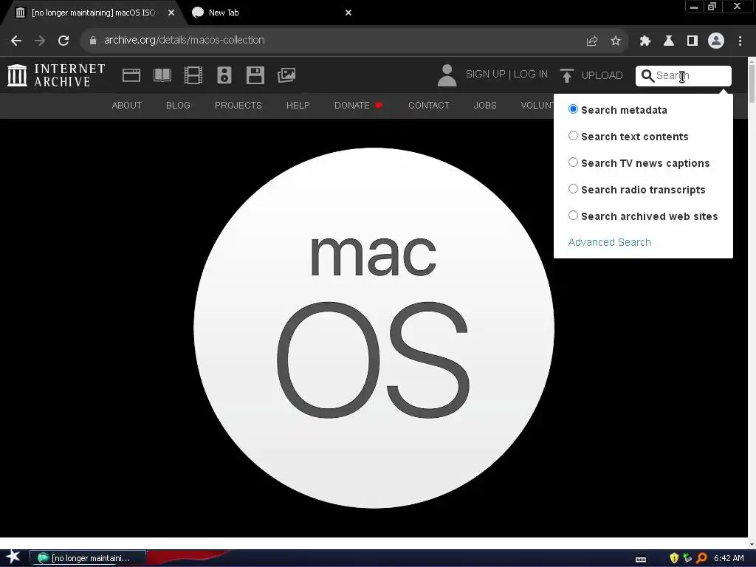The width and height of the screenshot is (756, 567).
Task: Open the Software floppy disk icon
Action: (255, 75)
